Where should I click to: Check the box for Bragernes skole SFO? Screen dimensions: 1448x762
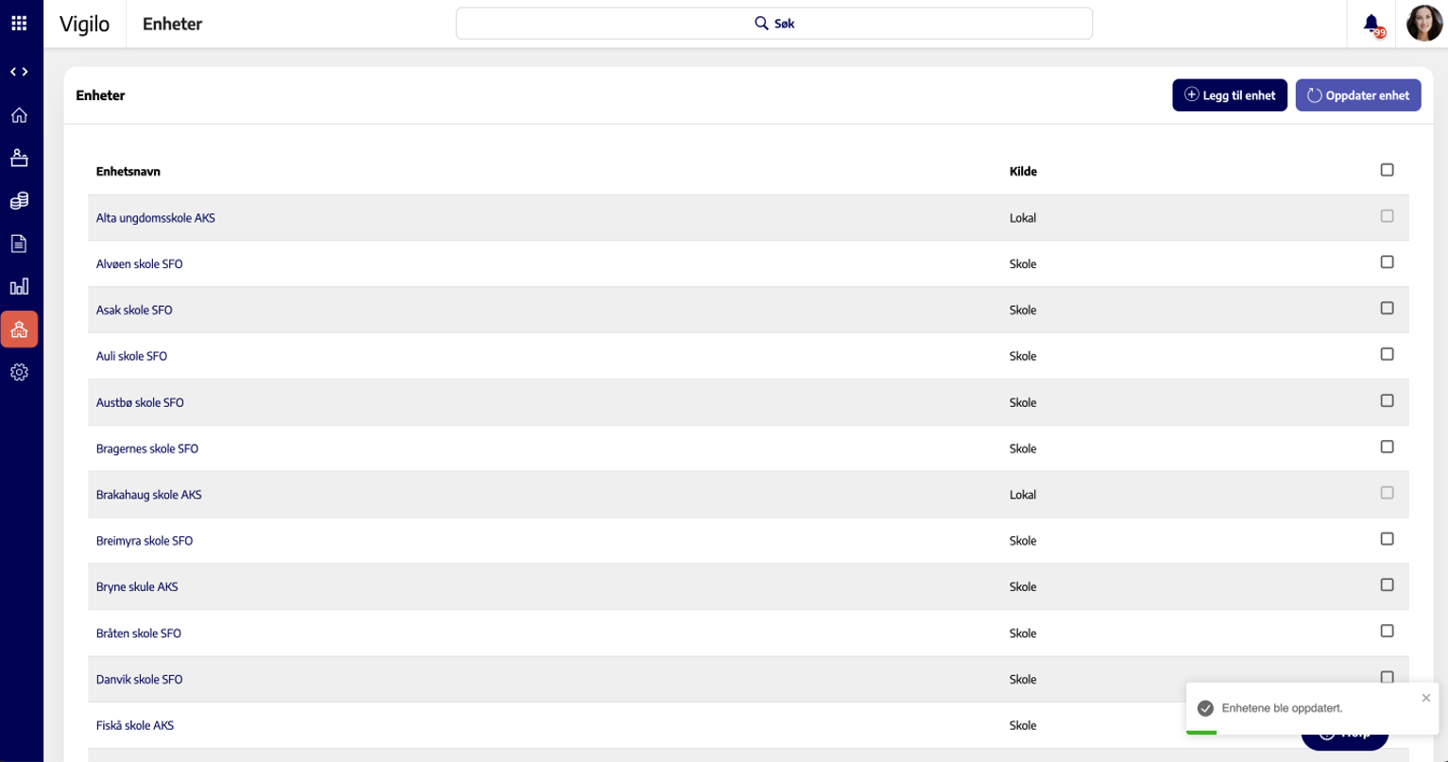click(1387, 447)
